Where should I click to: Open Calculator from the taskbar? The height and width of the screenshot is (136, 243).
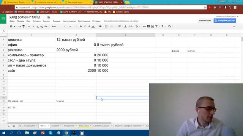pos(82,133)
